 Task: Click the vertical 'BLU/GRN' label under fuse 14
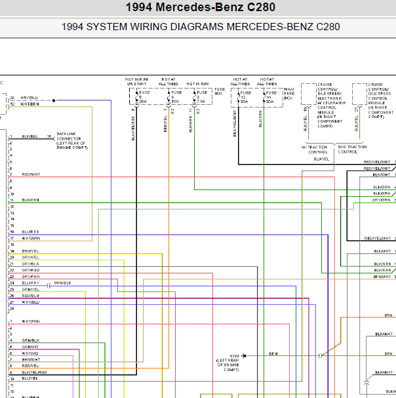[x=260, y=119]
